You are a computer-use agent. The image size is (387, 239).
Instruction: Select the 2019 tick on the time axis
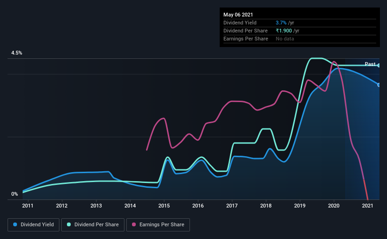coord(300,206)
